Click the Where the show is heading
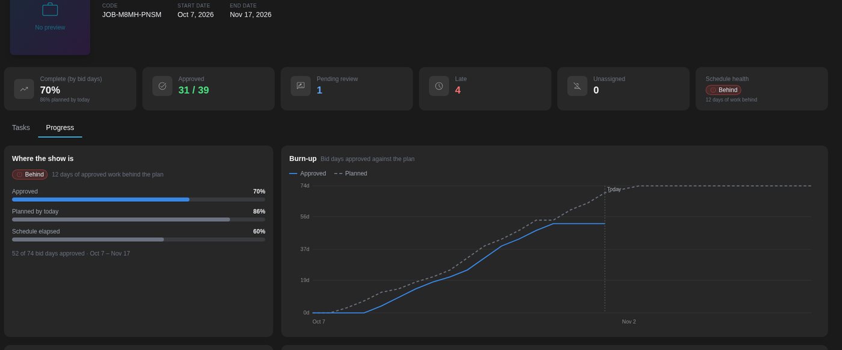This screenshot has width=842, height=350. pos(43,158)
